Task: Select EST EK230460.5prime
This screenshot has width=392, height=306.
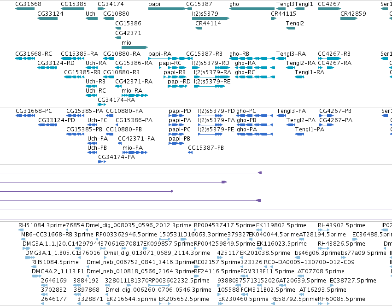Action: [x=243, y=299]
